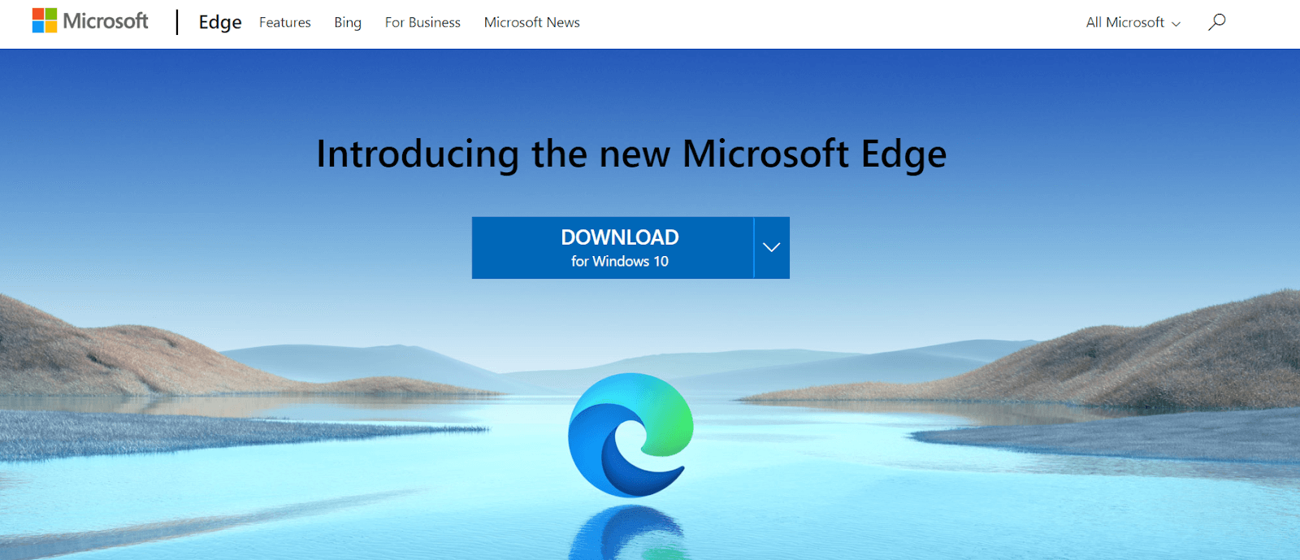This screenshot has height=560, width=1300.
Task: Download Edge for Windows 10
Action: tap(613, 248)
